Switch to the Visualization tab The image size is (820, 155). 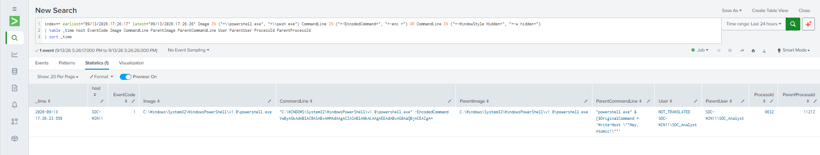pyautogui.click(x=131, y=63)
